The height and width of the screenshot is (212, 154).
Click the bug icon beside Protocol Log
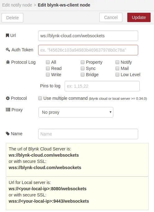tap(8, 62)
